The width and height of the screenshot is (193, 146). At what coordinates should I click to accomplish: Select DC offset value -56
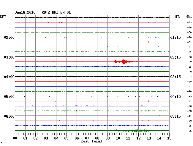pyautogui.click(x=189, y=32)
